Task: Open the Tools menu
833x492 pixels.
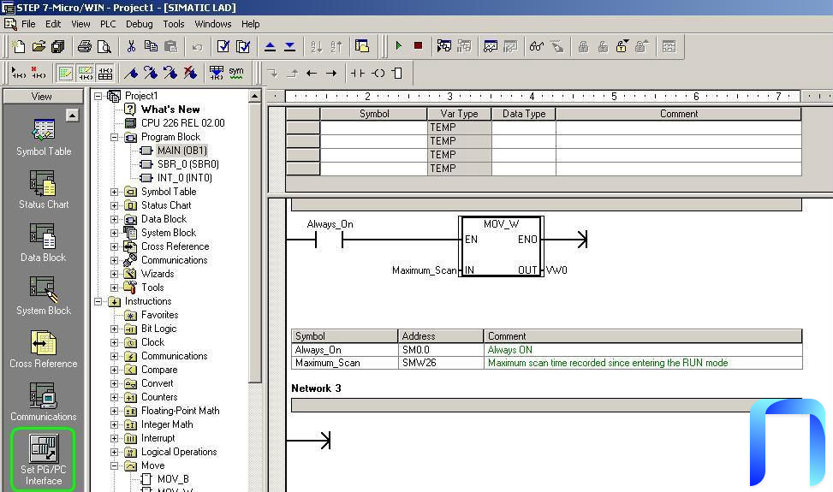Action: click(x=174, y=24)
